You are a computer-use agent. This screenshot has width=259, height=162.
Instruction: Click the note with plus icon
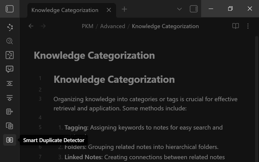pyautogui.click(x=10, y=112)
